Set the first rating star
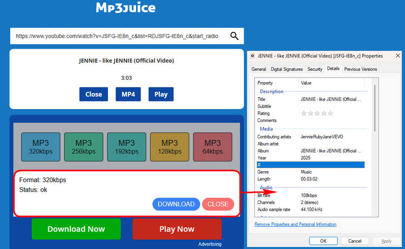Image resolution: width=405 pixels, height=249 pixels. coord(303,113)
